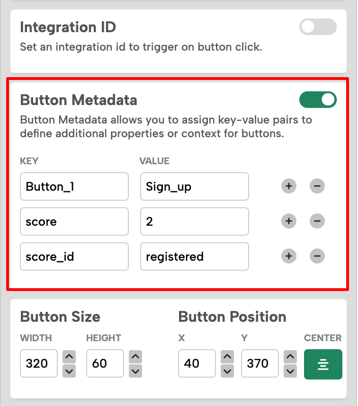
Task: Click the minus icon next to Button_1 row
Action: click(x=317, y=186)
